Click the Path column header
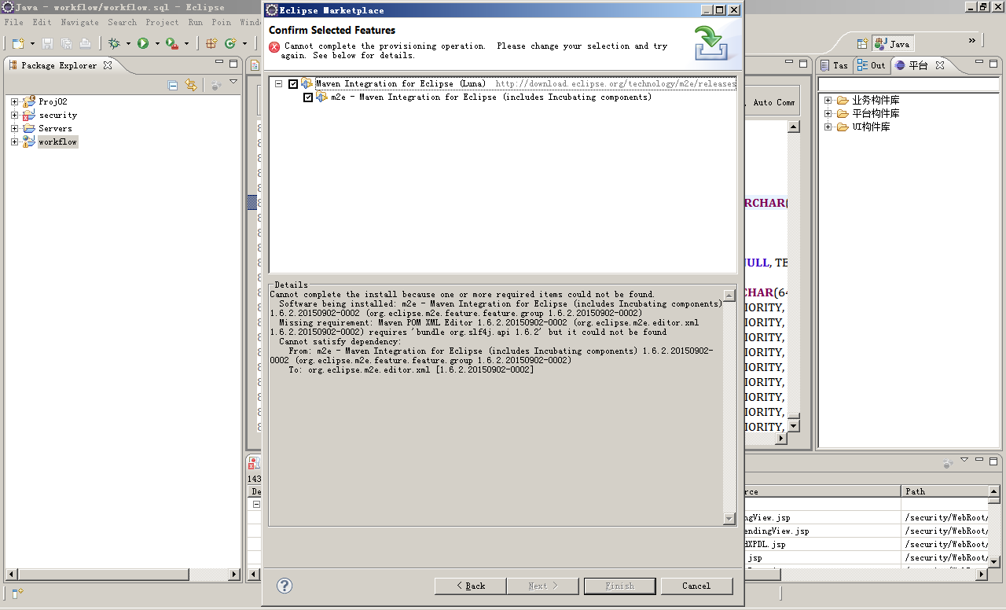This screenshot has height=610, width=1006. pos(943,491)
